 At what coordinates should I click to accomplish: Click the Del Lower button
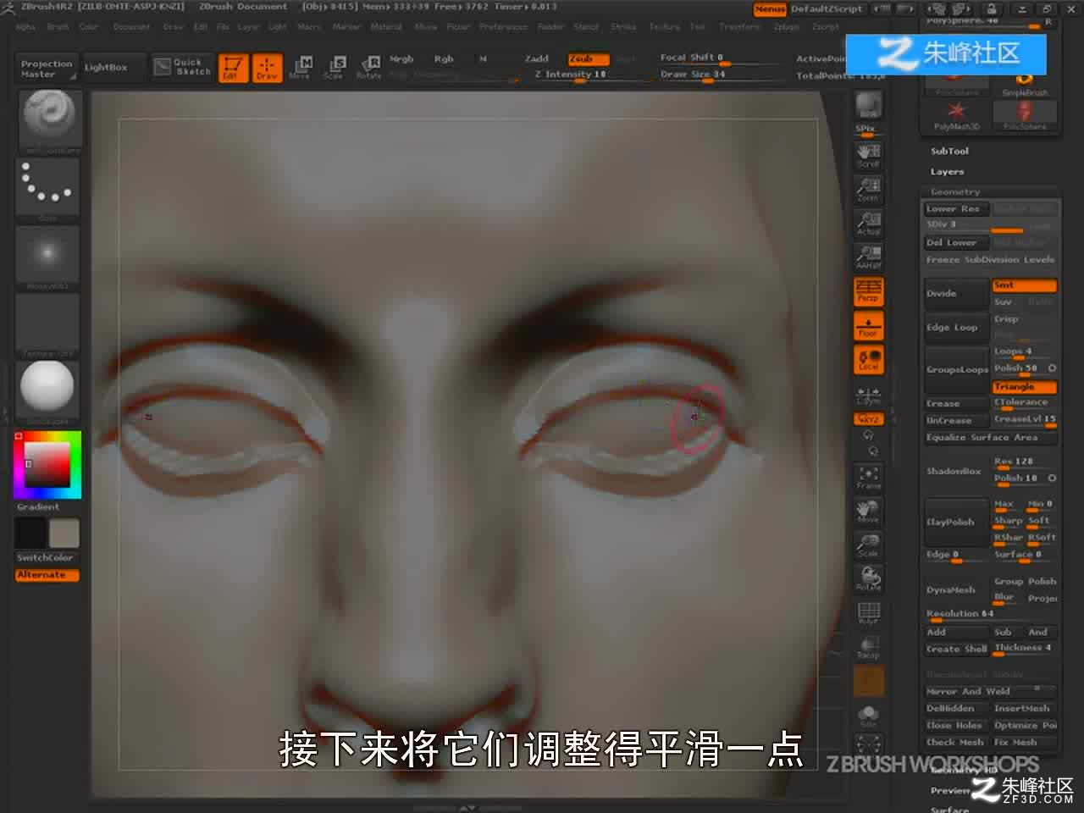coord(956,242)
